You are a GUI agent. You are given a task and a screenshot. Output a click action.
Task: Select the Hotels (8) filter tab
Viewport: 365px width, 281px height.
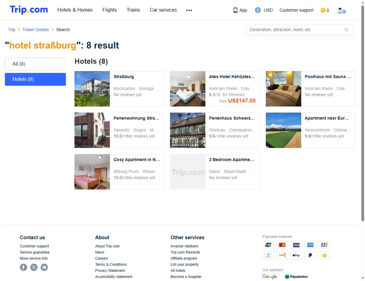(35, 79)
